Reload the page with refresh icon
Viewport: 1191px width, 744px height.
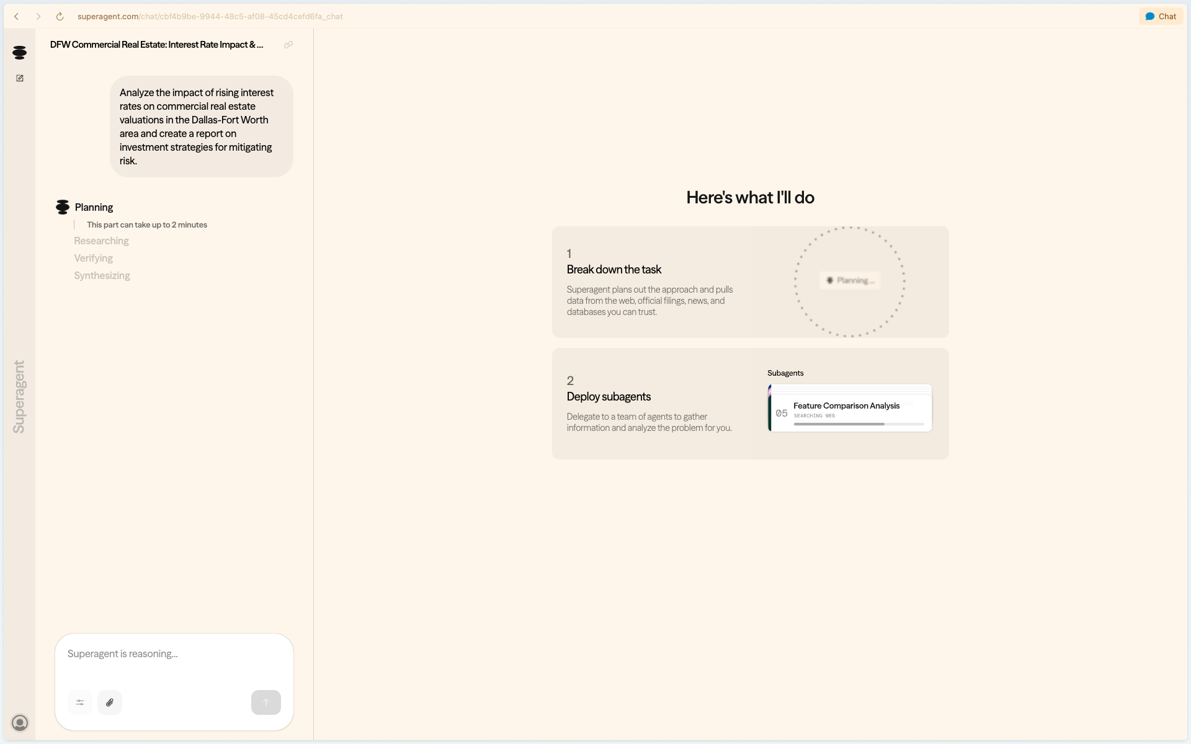pyautogui.click(x=60, y=17)
